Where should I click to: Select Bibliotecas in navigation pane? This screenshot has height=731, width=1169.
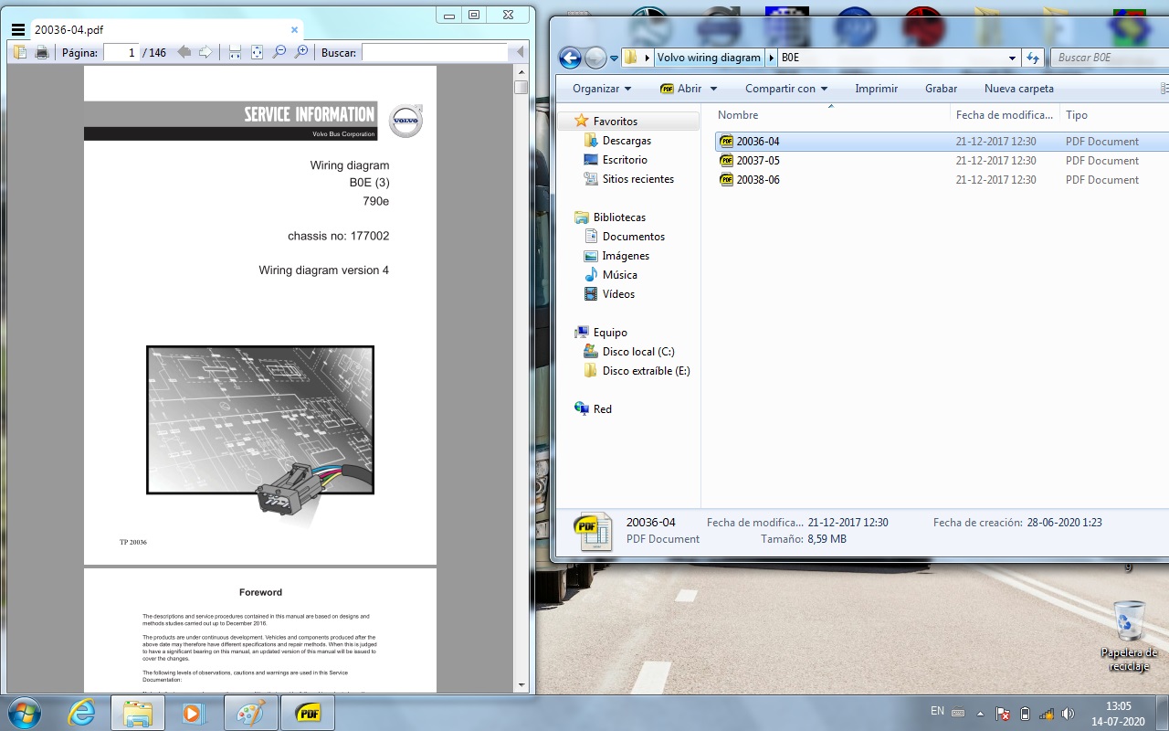(618, 217)
